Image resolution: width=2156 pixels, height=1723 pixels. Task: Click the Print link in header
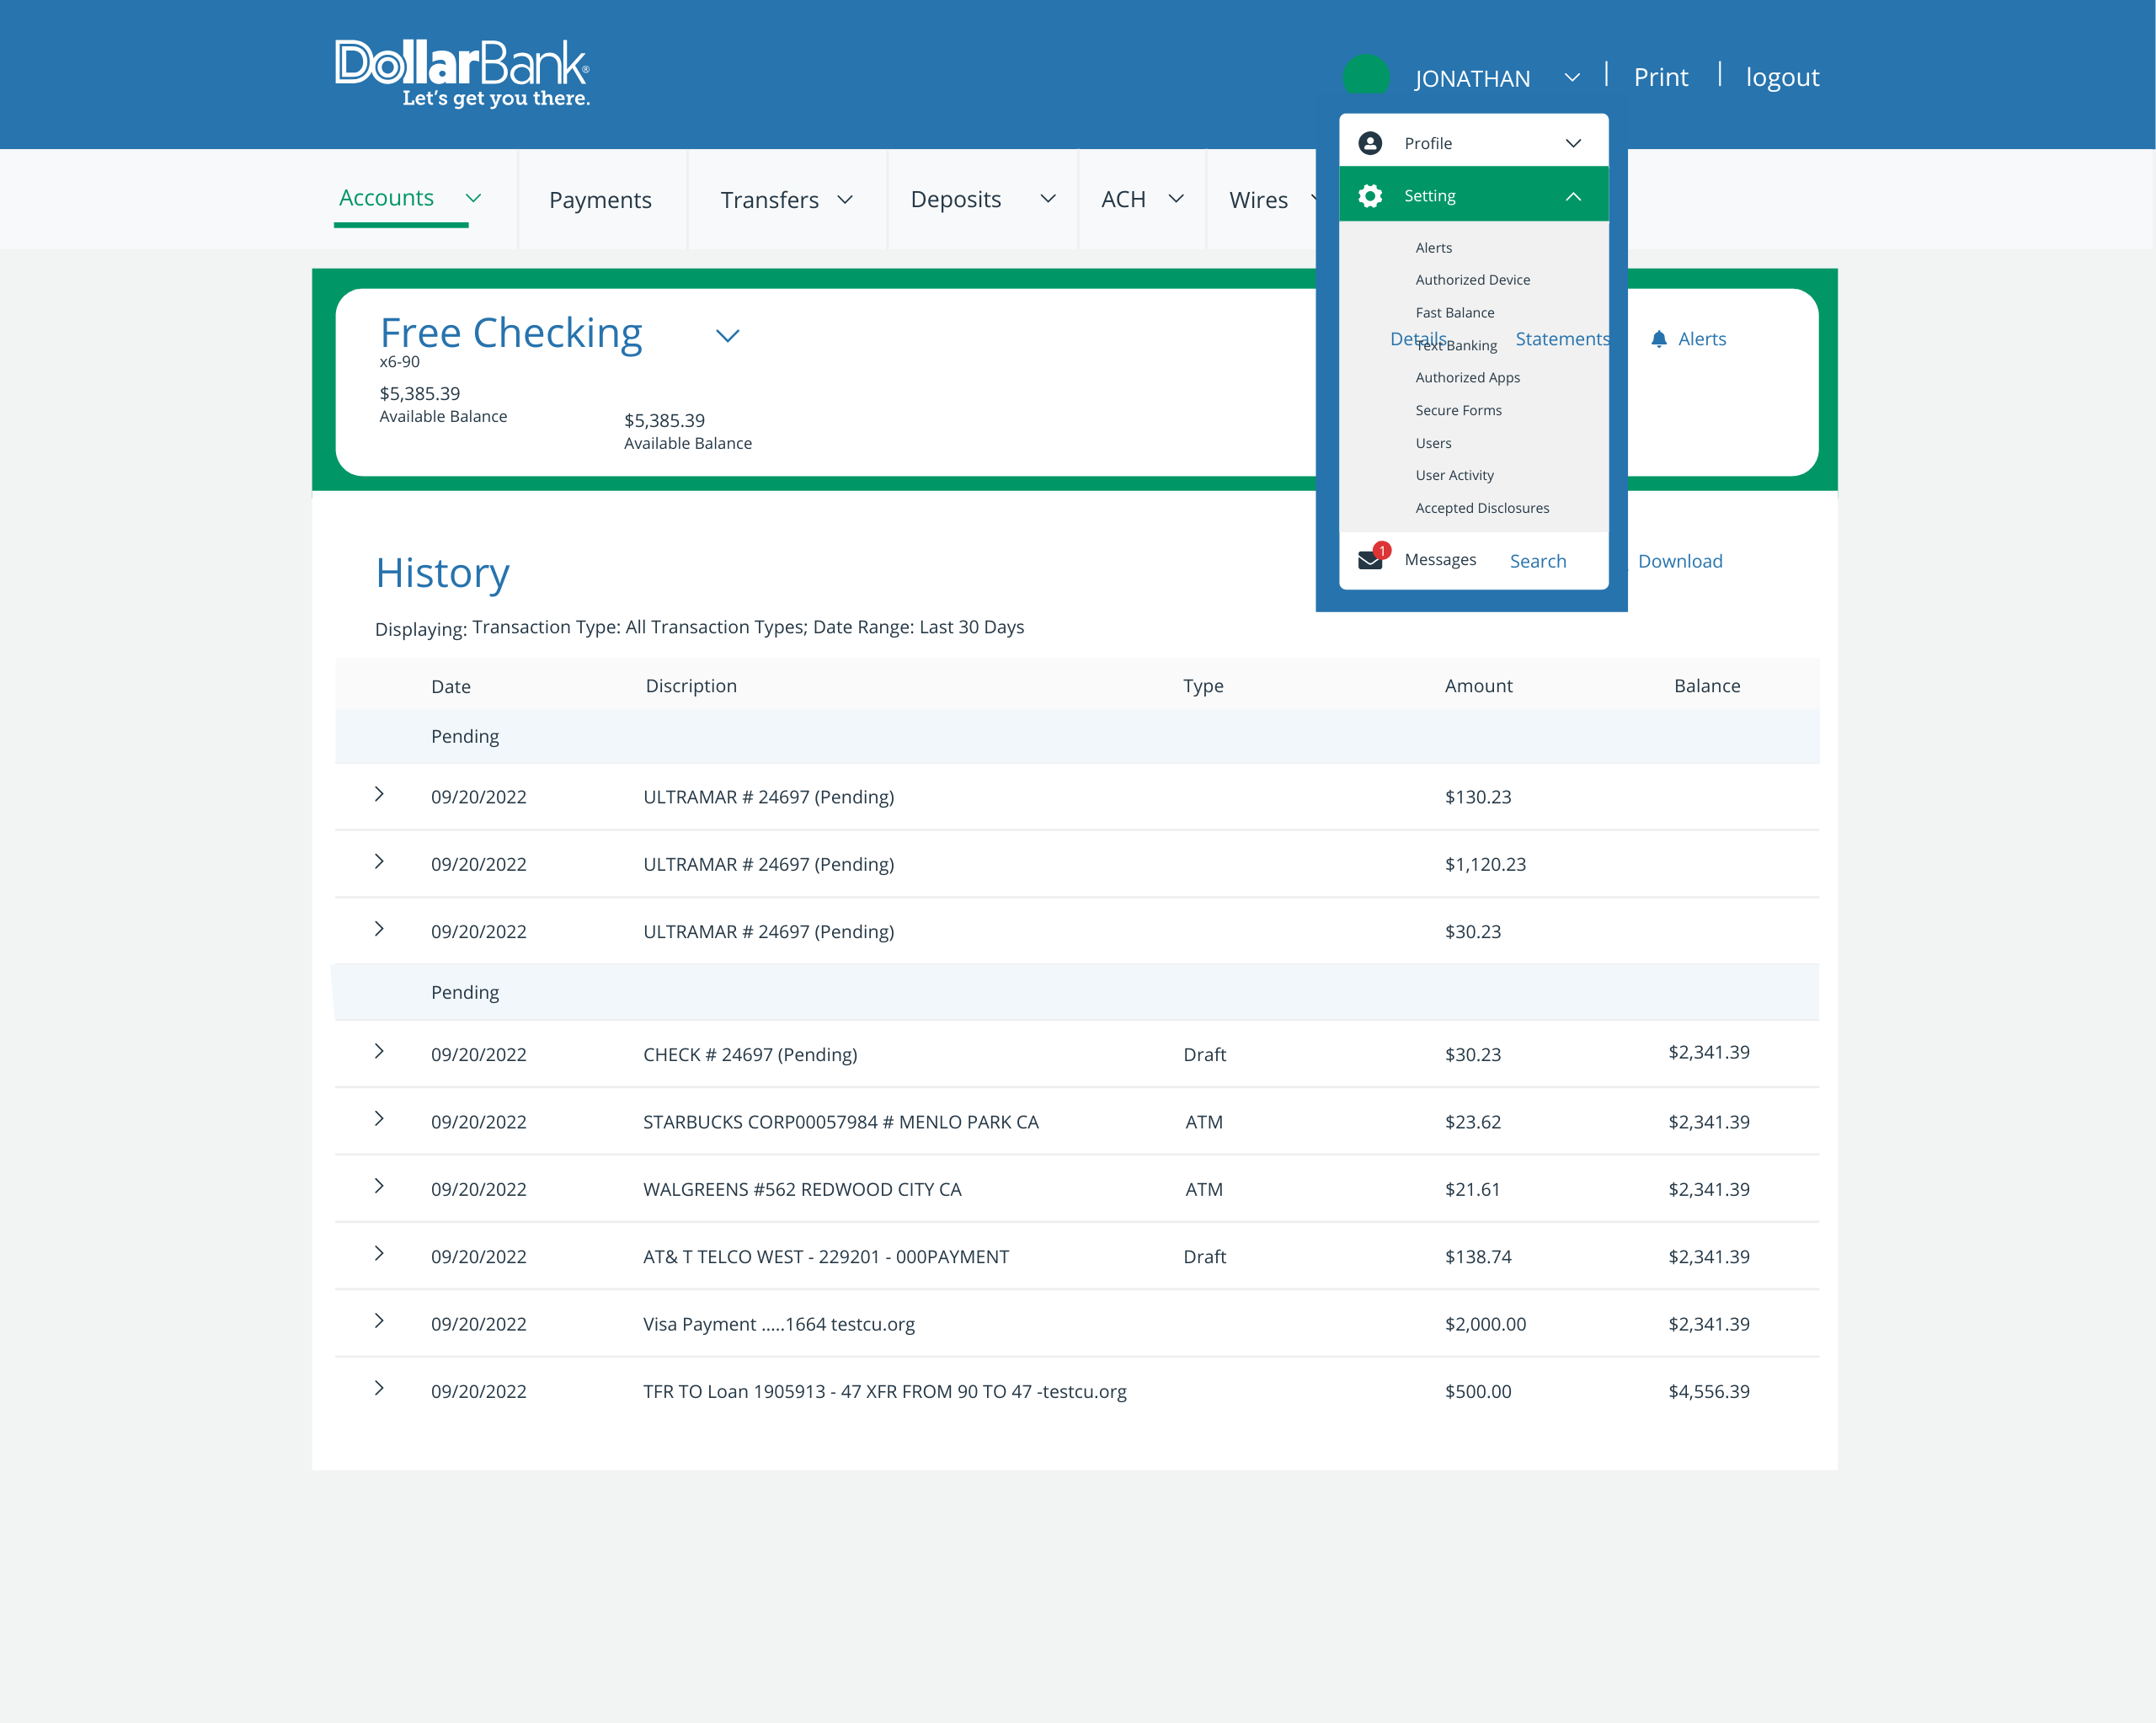pos(1660,77)
